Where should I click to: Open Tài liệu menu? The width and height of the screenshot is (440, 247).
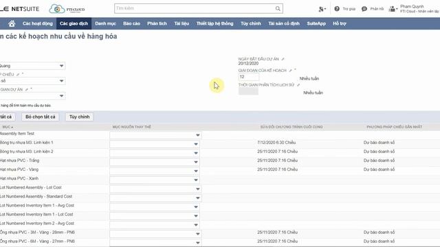tap(181, 23)
